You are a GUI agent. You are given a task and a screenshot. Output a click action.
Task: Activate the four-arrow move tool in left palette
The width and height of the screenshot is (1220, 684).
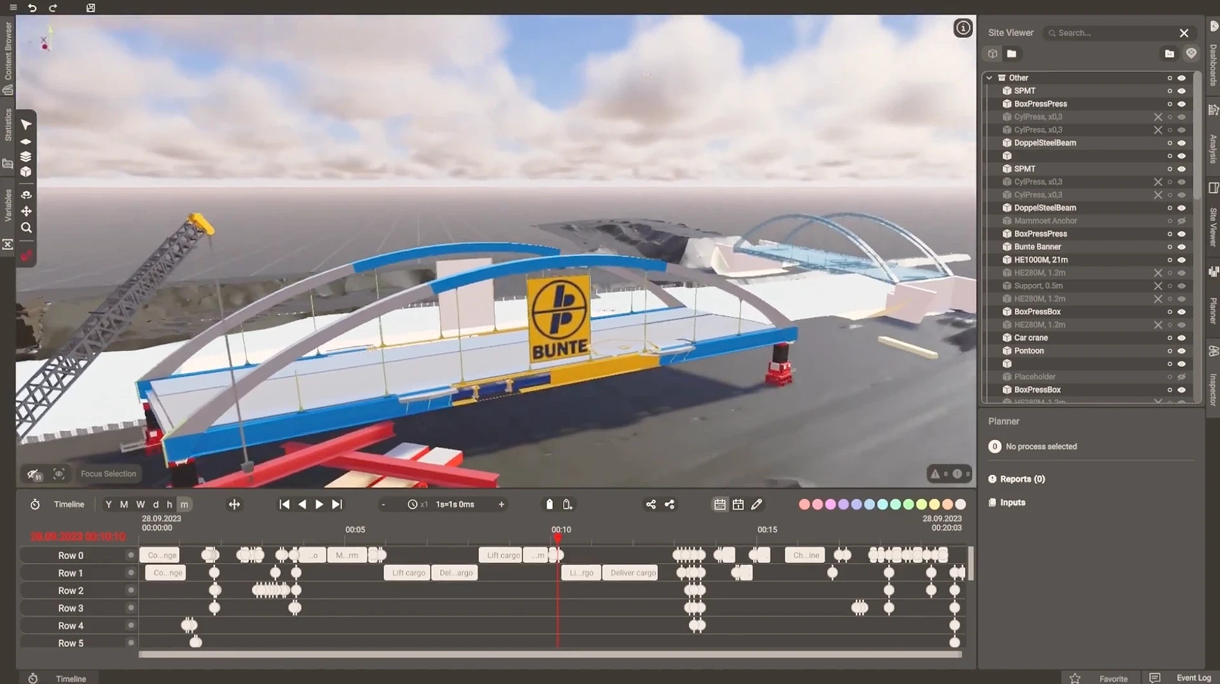coord(26,211)
